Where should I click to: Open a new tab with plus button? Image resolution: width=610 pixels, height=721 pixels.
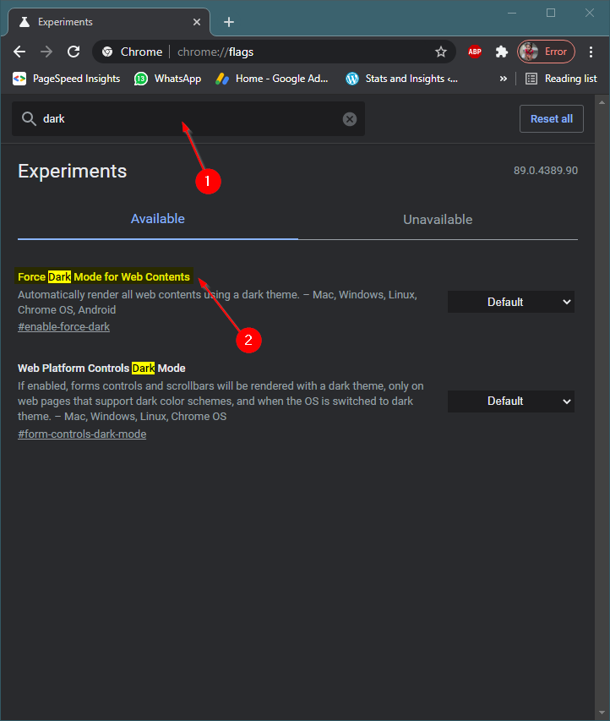tap(228, 22)
